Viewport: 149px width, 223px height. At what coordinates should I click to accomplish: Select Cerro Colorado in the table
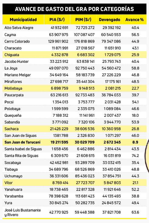(17, 41)
